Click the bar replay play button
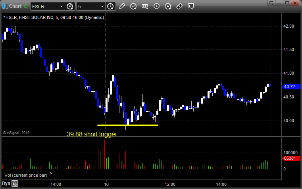This screenshot has height=189, width=302. 156,6
